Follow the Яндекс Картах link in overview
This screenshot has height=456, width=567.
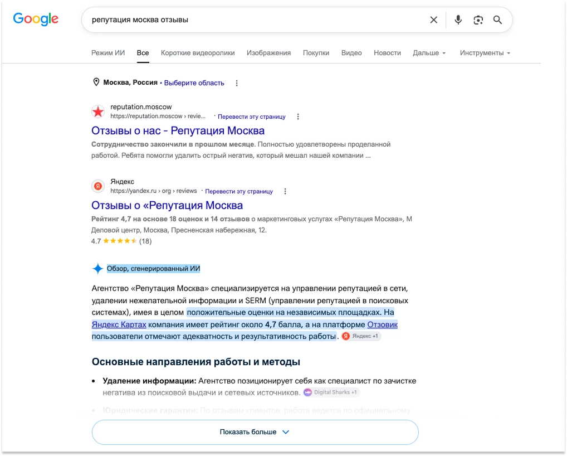[119, 324]
